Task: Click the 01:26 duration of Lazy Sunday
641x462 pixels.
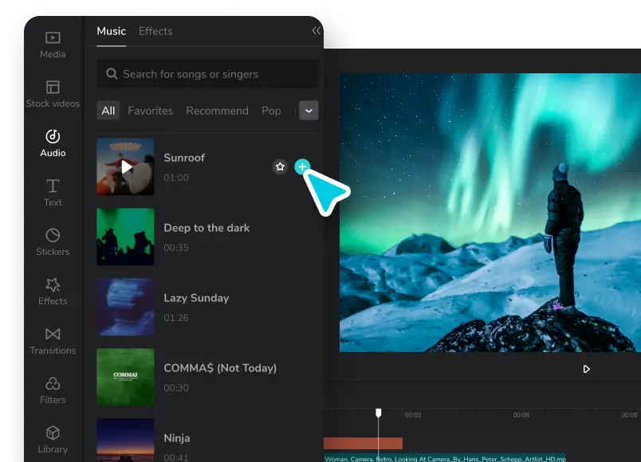Action: point(176,318)
